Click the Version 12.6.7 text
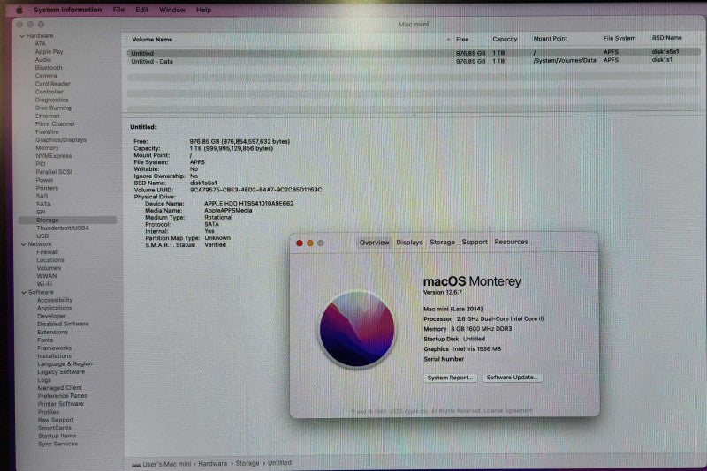The height and width of the screenshot is (471, 707). [x=443, y=293]
